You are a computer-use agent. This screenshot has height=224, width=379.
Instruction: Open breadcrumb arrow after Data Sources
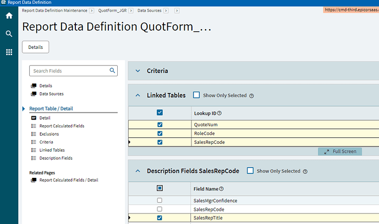[166, 10]
